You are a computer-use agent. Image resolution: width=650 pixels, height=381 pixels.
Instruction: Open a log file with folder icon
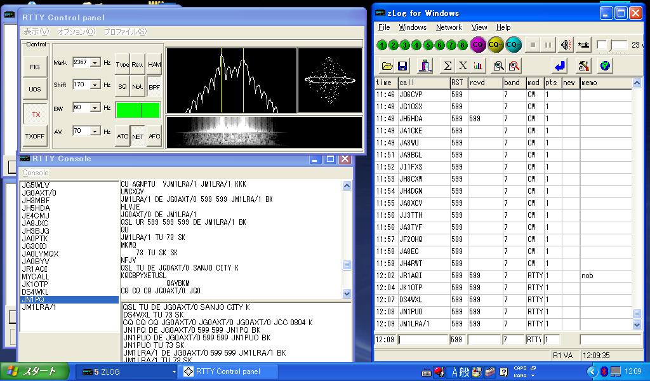[387, 66]
